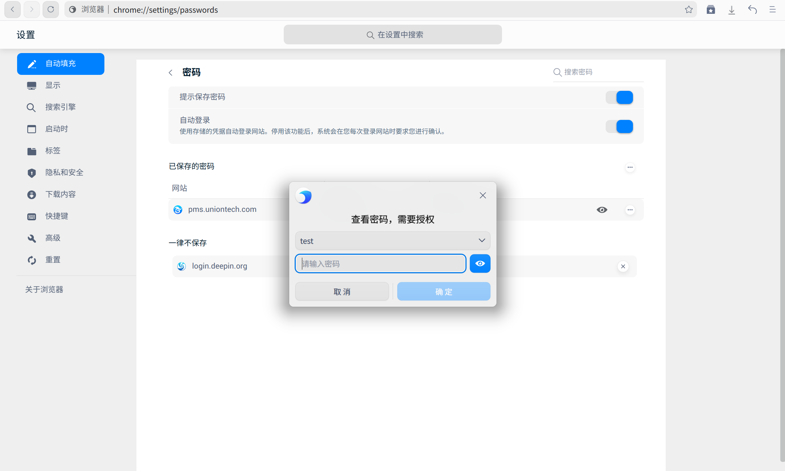The image size is (785, 471).
Task: Select 搜索引擎 in the sidebar
Action: [x=60, y=107]
